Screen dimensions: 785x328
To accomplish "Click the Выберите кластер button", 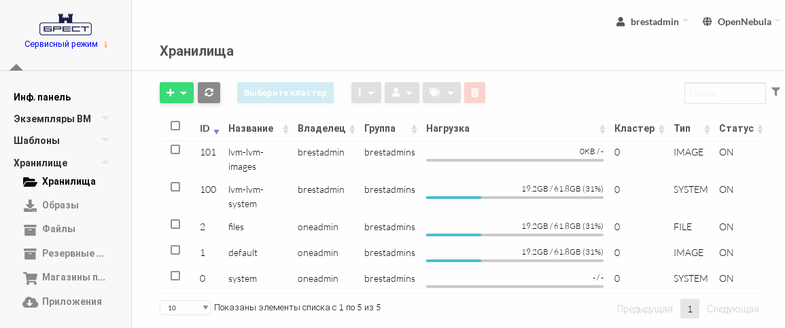I will pyautogui.click(x=285, y=93).
